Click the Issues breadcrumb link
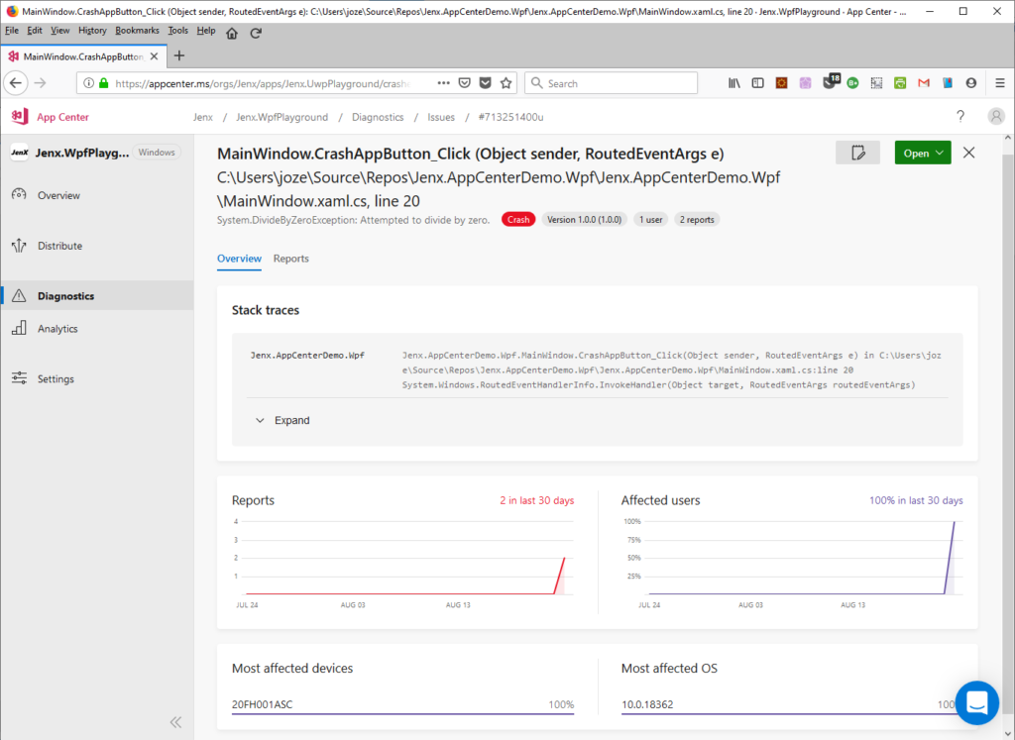Image resolution: width=1015 pixels, height=740 pixels. 441,117
